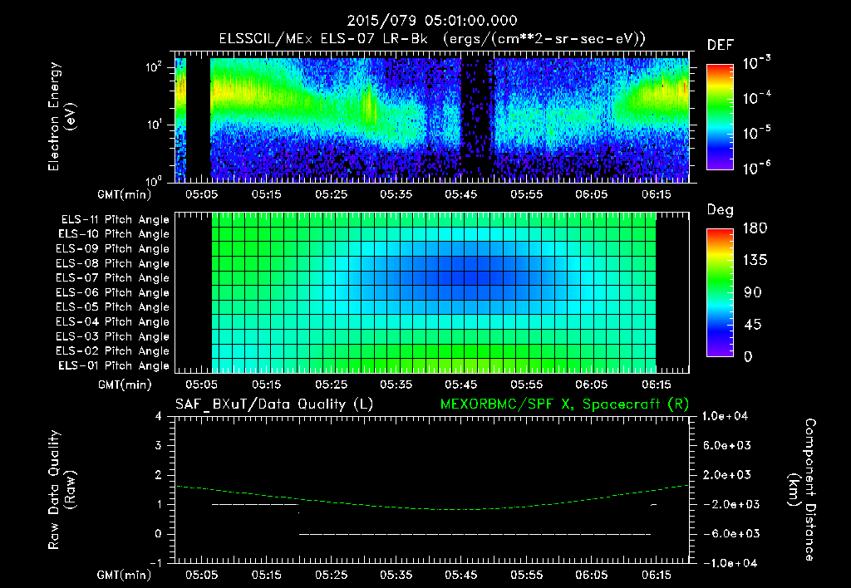
Task: Click the 10^2 energy axis label
Action: coord(154,67)
